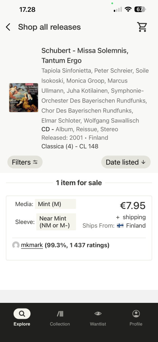158x342 pixels.
Task: Tap the Mint (M) media condition
Action: 55,204
